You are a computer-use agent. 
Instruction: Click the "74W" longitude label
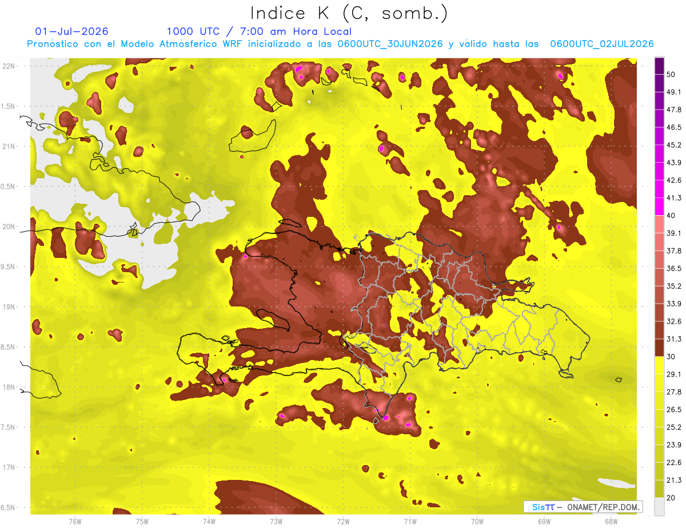209,522
